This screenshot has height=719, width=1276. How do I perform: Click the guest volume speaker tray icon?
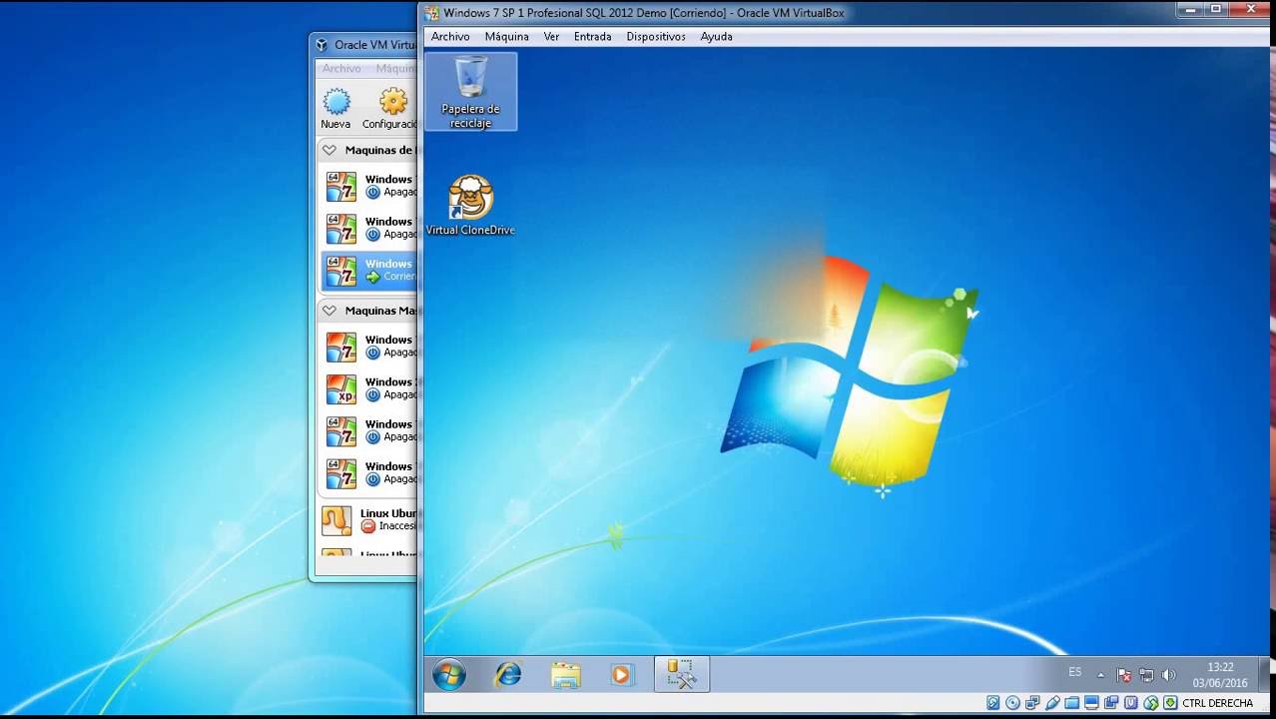(x=1168, y=675)
